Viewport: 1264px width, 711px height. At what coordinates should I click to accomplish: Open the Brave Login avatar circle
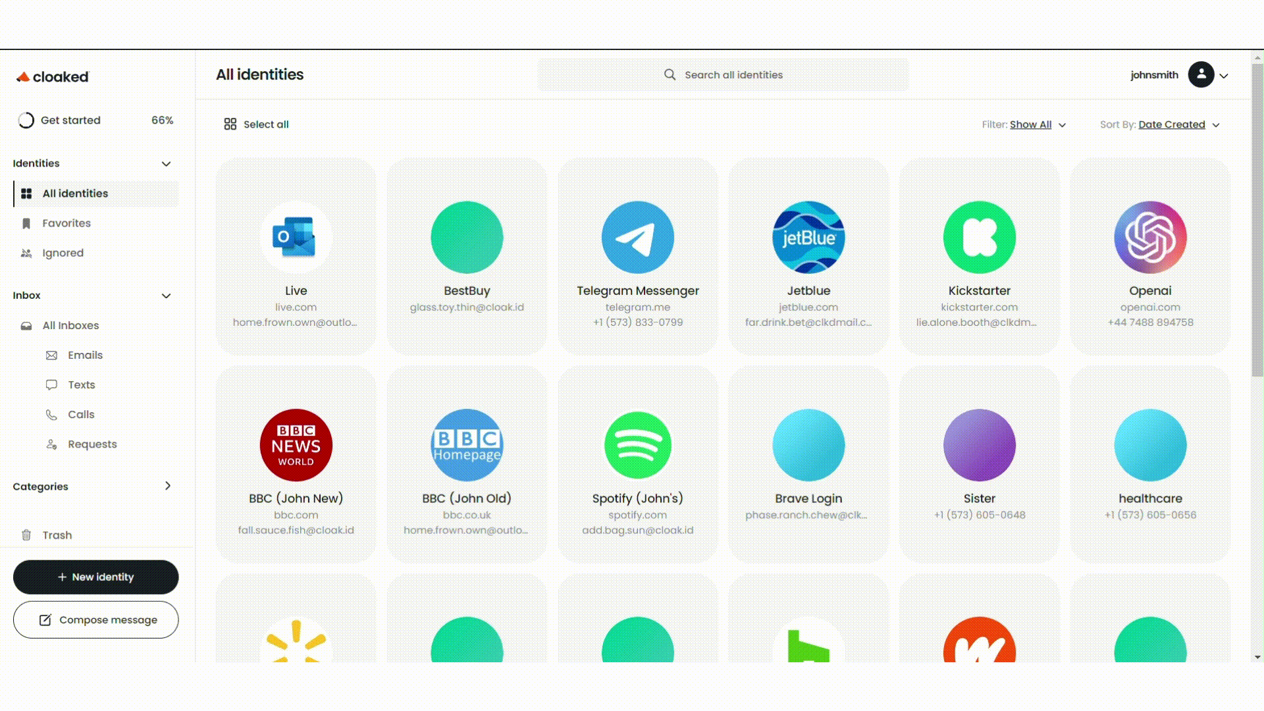pyautogui.click(x=808, y=445)
